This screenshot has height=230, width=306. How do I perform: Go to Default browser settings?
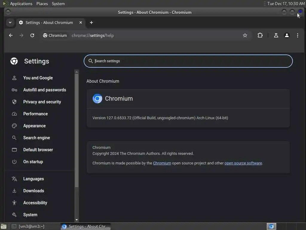[38, 150]
